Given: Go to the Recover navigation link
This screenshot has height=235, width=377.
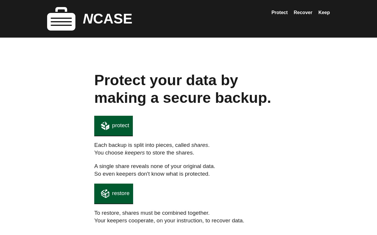Looking at the screenshot, I should 303,13.
